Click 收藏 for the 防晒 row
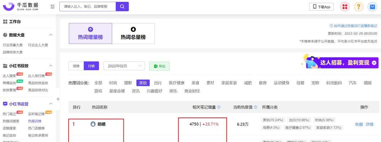The image size is (381, 142). (359, 124)
